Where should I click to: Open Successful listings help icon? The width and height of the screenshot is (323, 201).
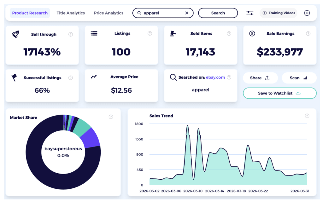pos(71,78)
